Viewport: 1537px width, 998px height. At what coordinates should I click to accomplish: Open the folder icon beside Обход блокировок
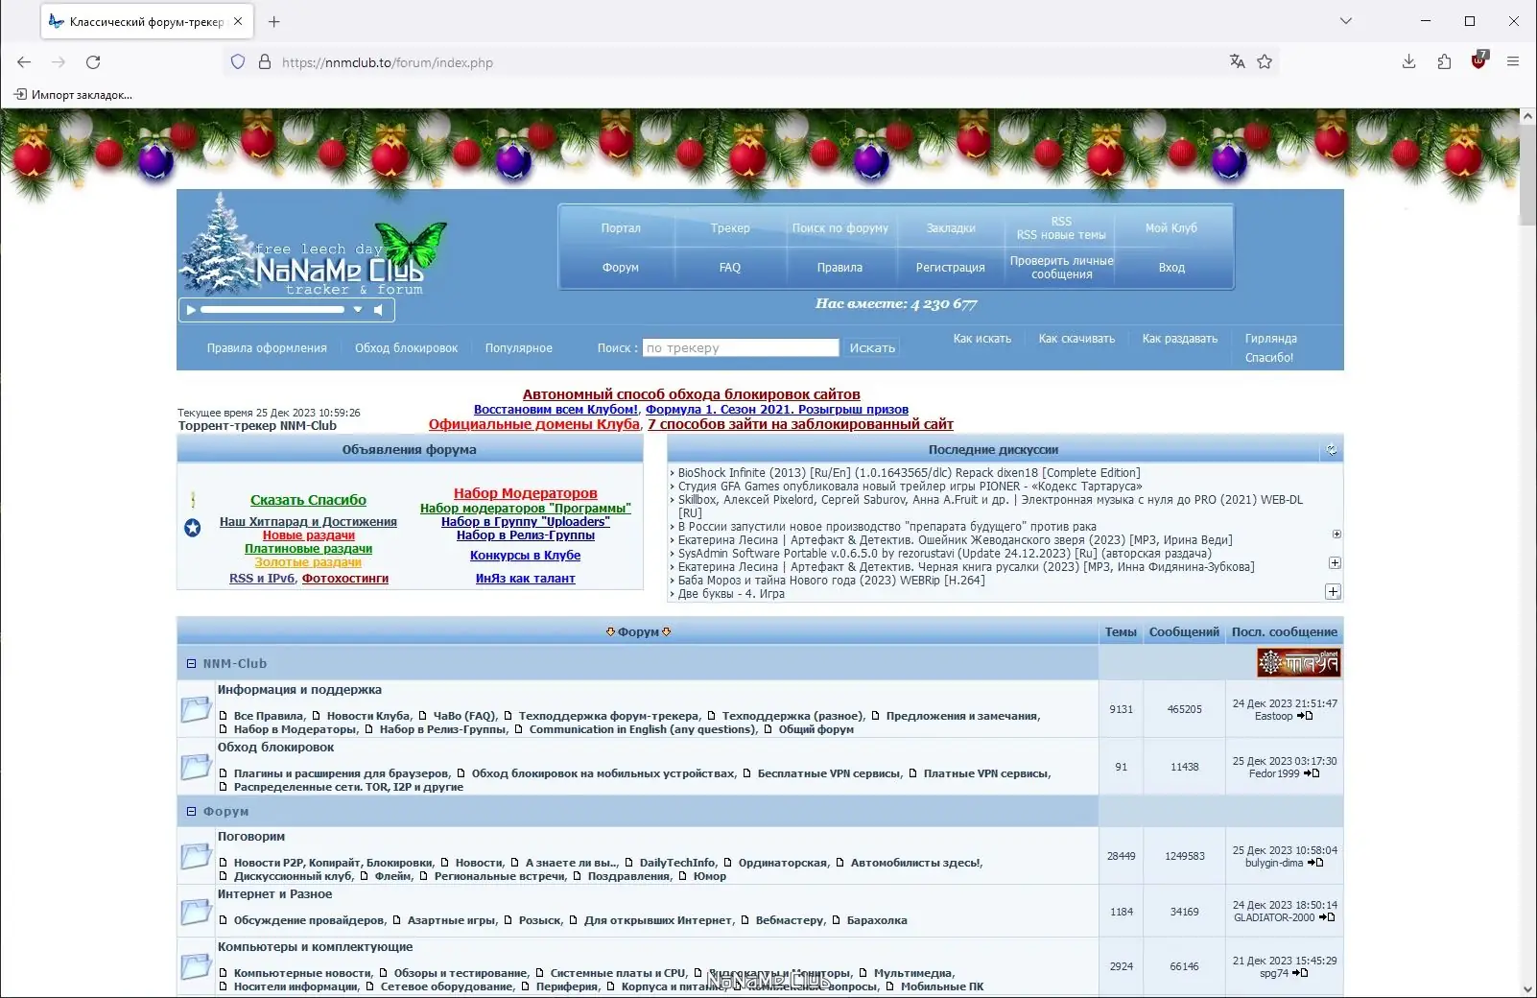point(196,767)
